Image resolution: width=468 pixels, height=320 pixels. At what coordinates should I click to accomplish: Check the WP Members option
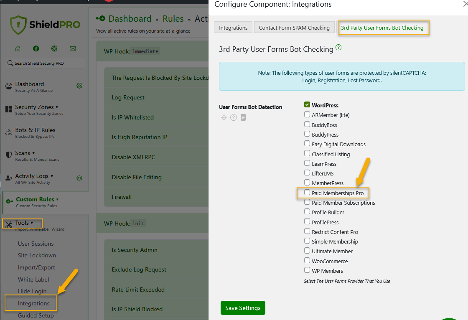click(307, 270)
